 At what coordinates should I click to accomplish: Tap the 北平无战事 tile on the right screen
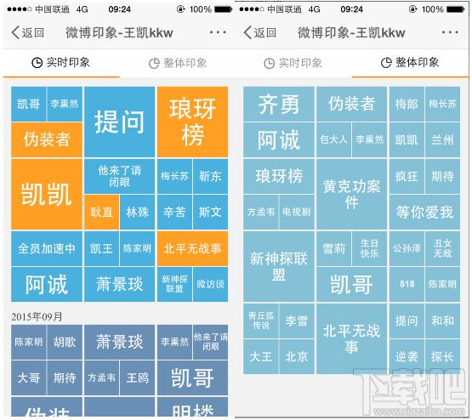pyautogui.click(x=351, y=338)
